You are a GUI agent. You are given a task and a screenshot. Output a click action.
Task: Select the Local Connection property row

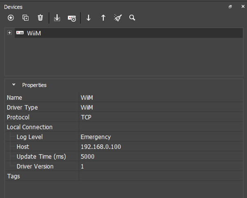point(124,127)
